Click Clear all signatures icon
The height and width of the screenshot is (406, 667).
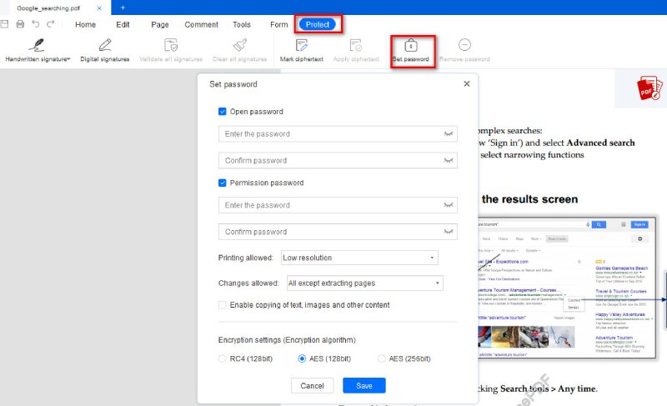239,45
